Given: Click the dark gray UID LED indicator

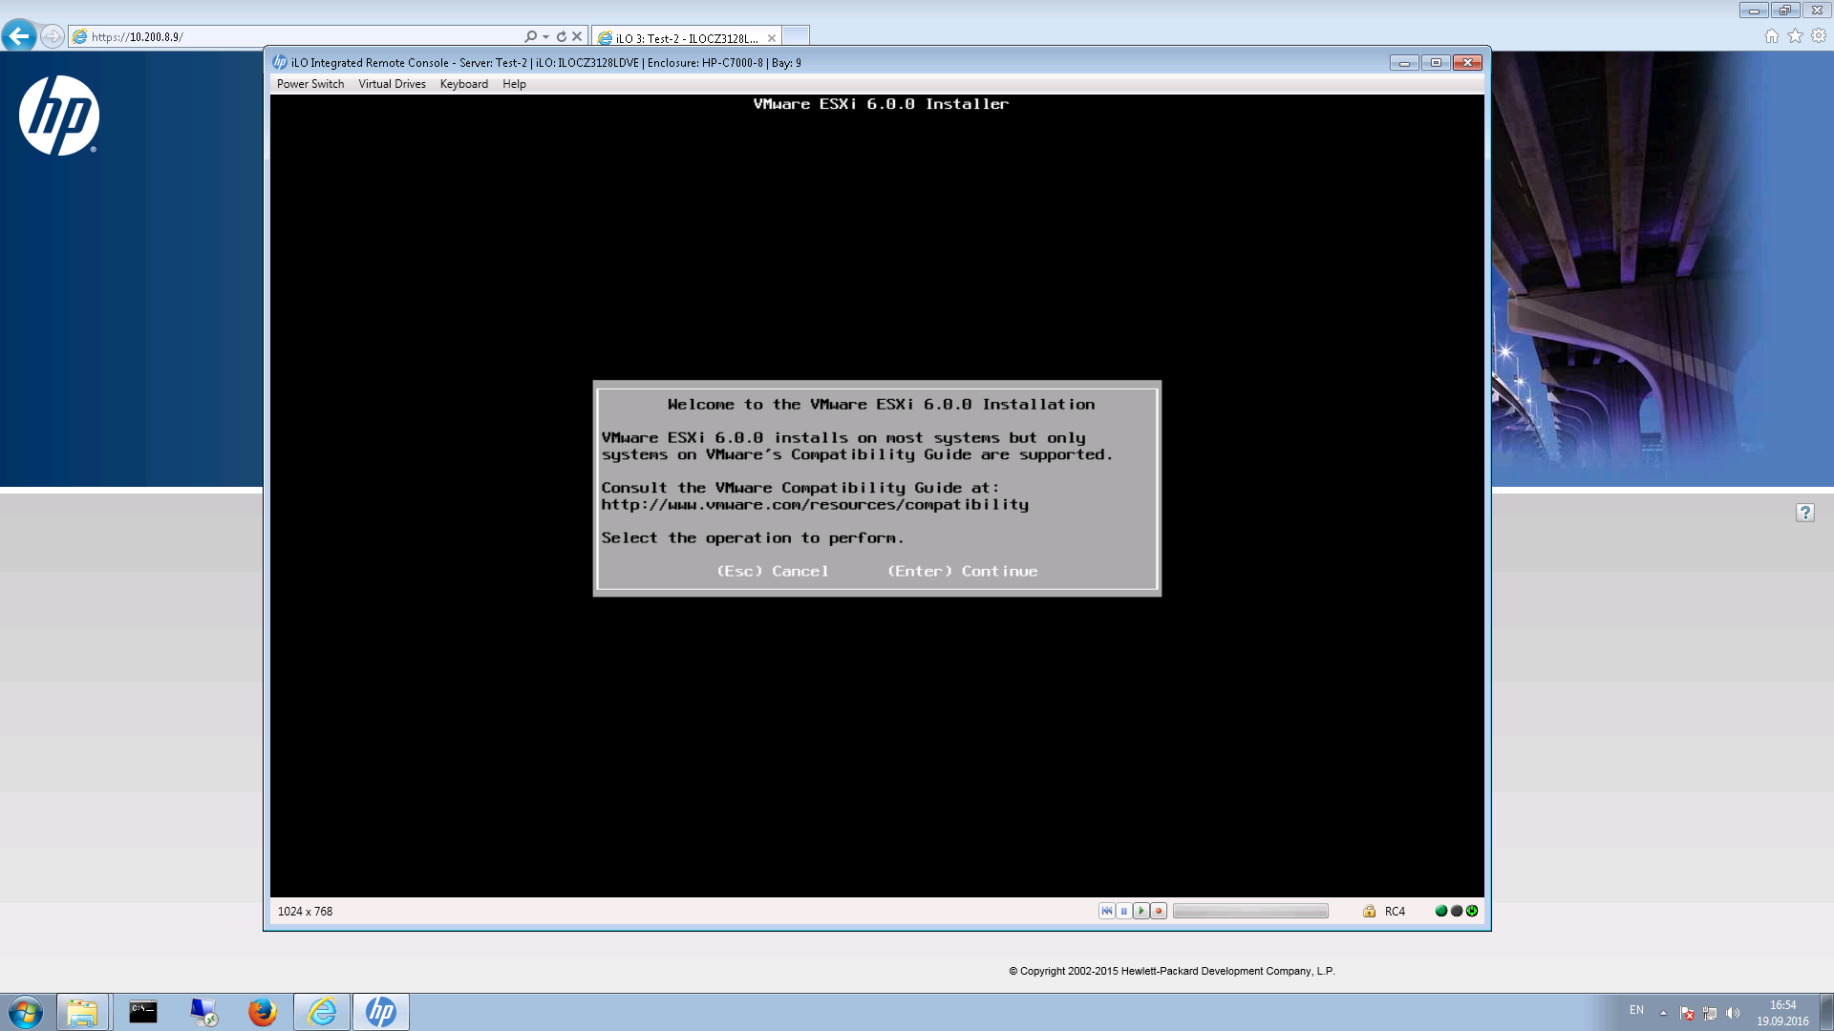Looking at the screenshot, I should (1457, 911).
